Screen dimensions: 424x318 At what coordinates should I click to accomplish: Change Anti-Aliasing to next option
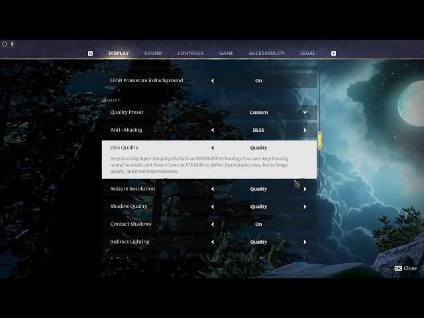(x=305, y=130)
